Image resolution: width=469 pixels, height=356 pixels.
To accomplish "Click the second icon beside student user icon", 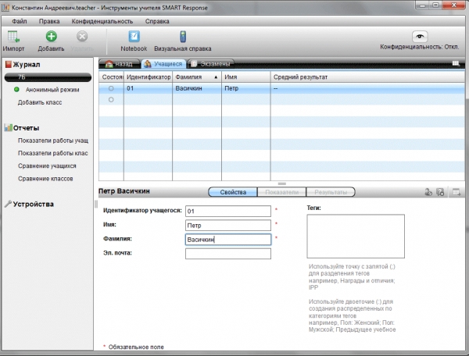I will (440, 192).
